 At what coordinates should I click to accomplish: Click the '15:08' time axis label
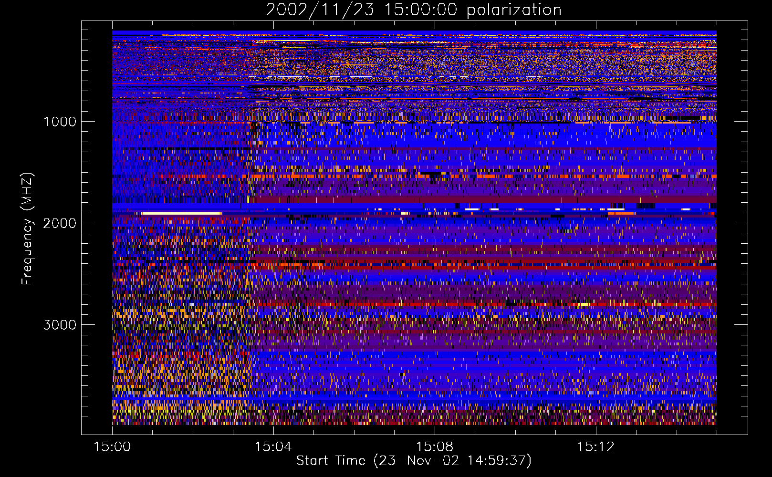[x=435, y=447]
